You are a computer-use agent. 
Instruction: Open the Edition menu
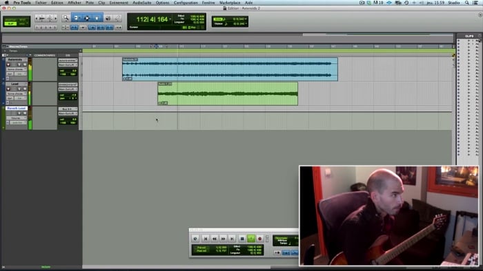57,3
